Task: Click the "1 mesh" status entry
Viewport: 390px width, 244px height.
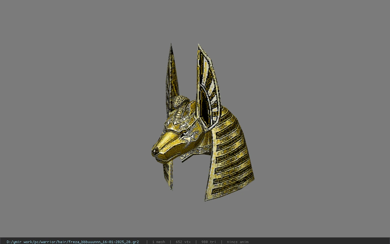Action: 159,242
